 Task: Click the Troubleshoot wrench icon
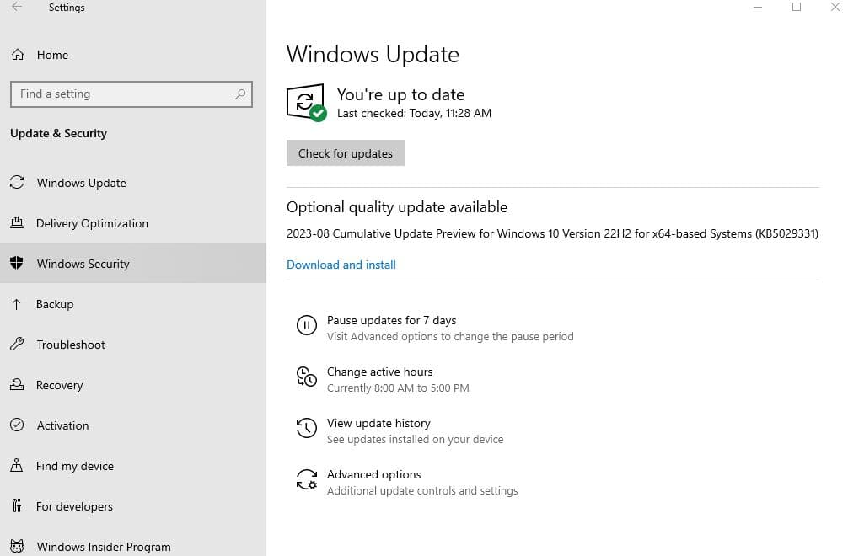pos(17,345)
